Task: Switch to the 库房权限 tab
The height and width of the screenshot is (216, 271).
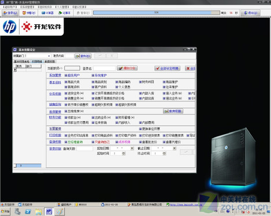Action: coord(50,62)
